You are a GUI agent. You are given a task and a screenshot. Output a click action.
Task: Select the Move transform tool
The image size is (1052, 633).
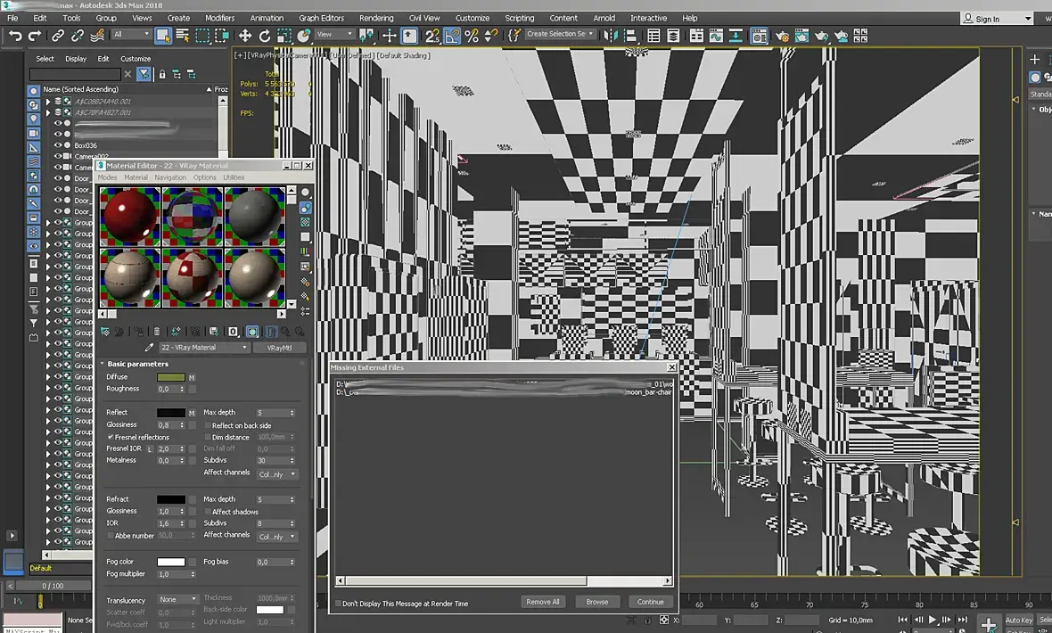pyautogui.click(x=245, y=36)
